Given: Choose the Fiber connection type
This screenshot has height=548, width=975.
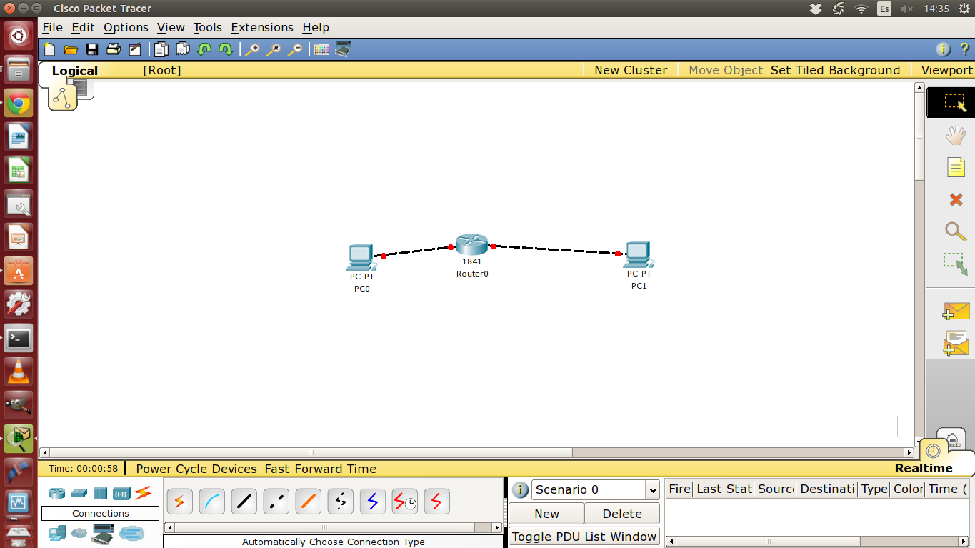Looking at the screenshot, I should (308, 501).
